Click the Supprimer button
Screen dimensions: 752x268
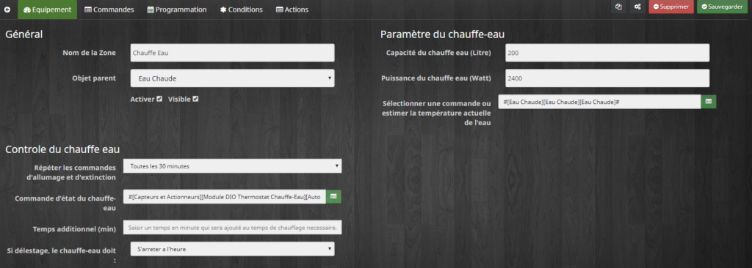click(x=671, y=7)
